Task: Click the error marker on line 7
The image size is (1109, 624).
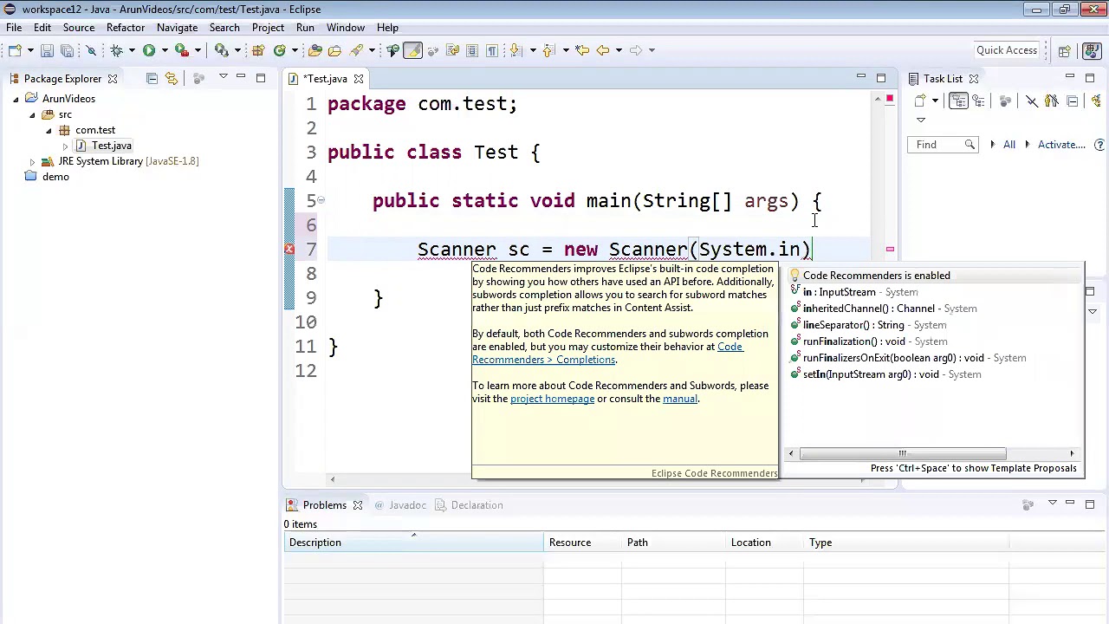Action: click(289, 250)
